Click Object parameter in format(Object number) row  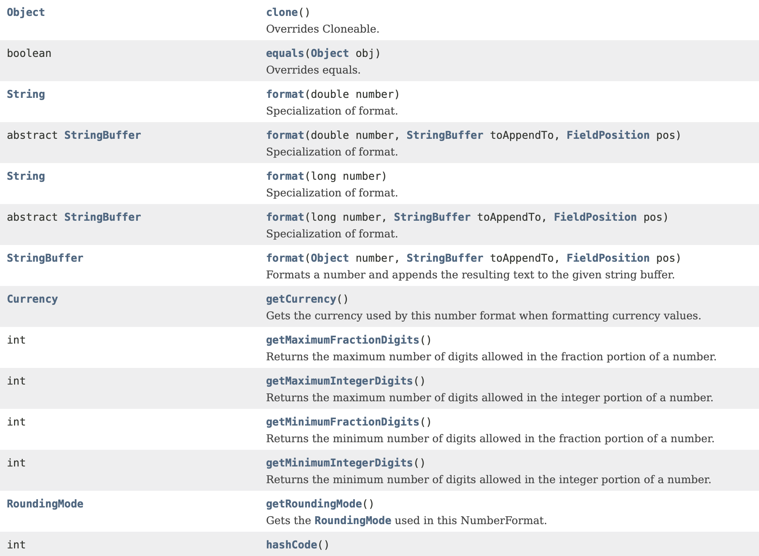click(x=329, y=258)
